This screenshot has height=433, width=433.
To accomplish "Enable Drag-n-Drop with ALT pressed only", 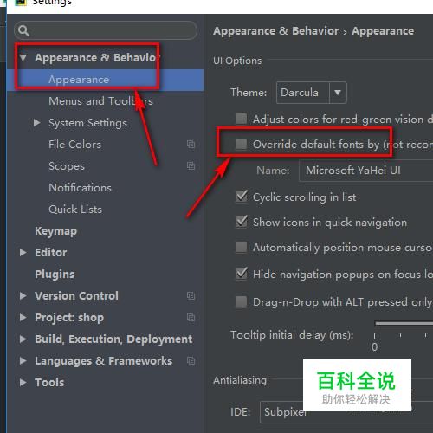I will [x=241, y=301].
